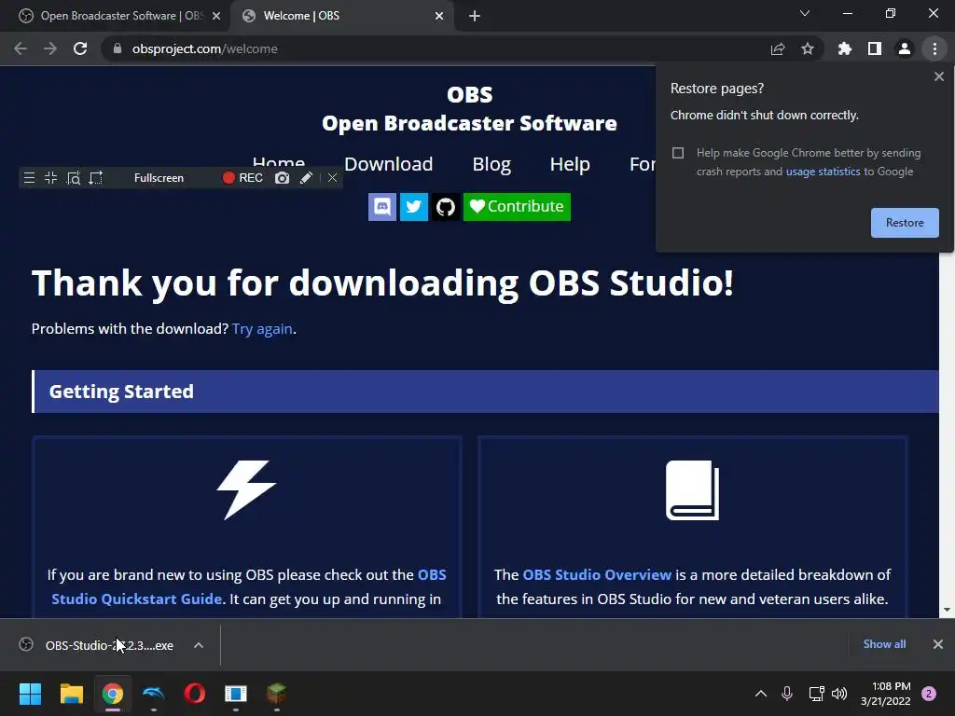Open the Discord icon link
This screenshot has width=955, height=716.
pyautogui.click(x=381, y=207)
